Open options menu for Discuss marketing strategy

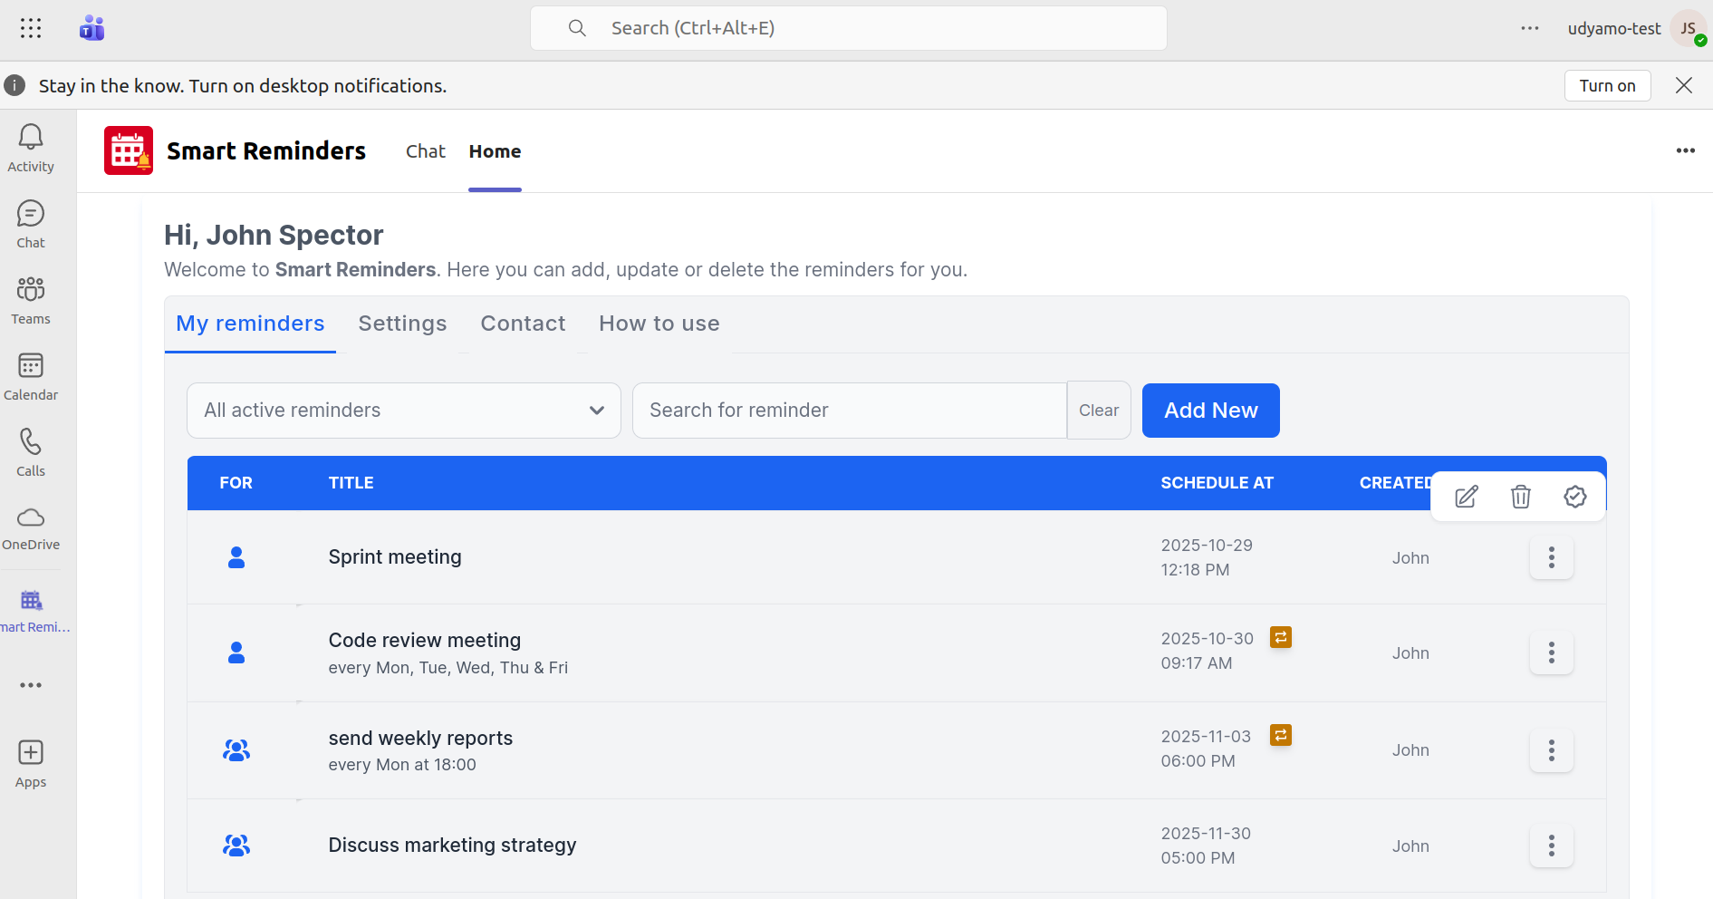pyautogui.click(x=1551, y=846)
